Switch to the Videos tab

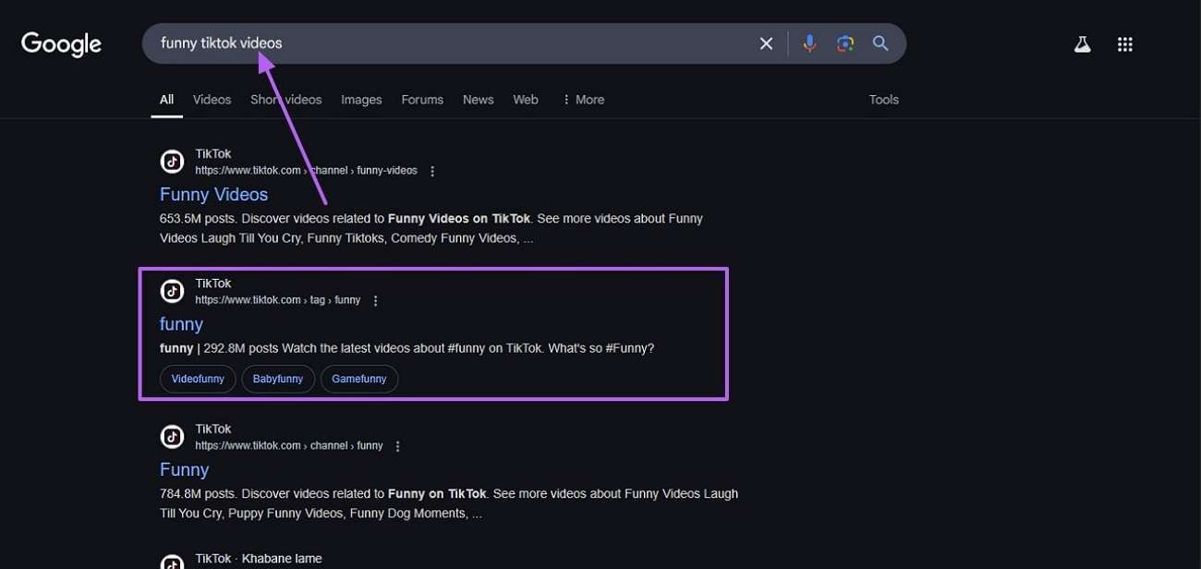[212, 100]
